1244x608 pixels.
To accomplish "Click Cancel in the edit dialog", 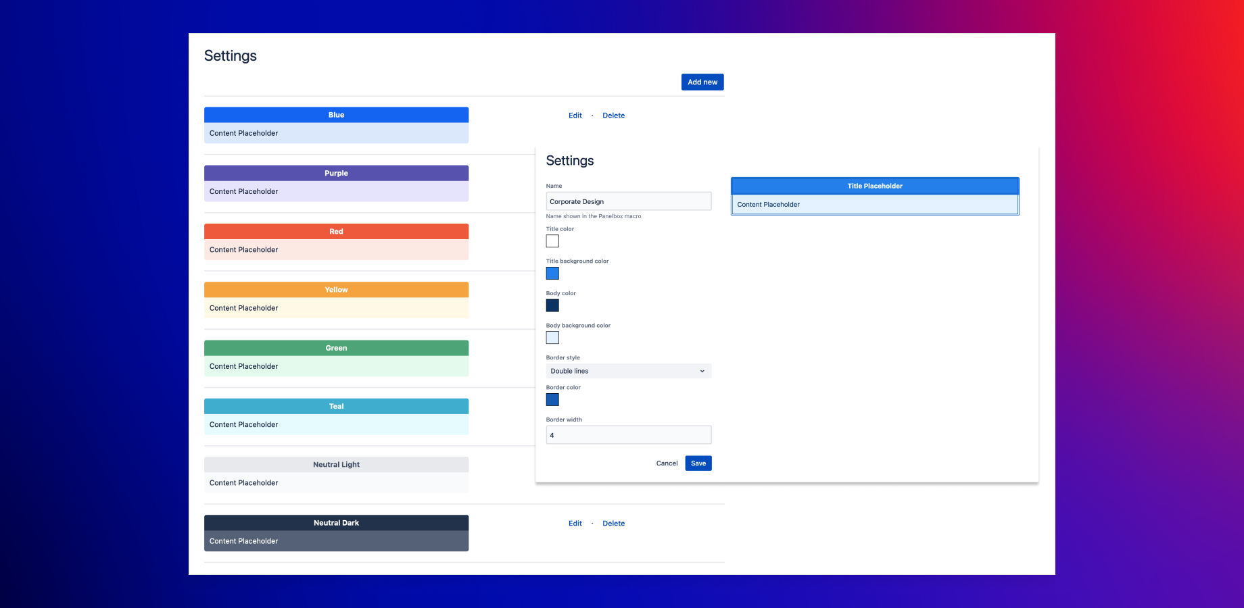I will click(666, 463).
